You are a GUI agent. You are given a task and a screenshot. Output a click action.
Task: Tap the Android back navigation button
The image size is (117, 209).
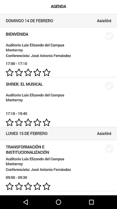click(26, 202)
